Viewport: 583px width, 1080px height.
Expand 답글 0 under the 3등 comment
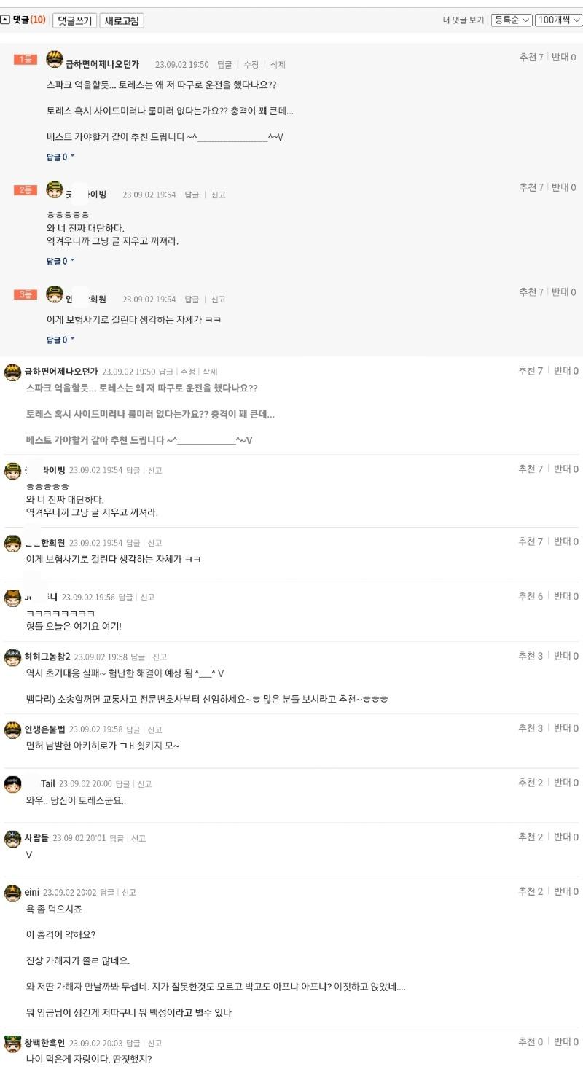(60, 340)
